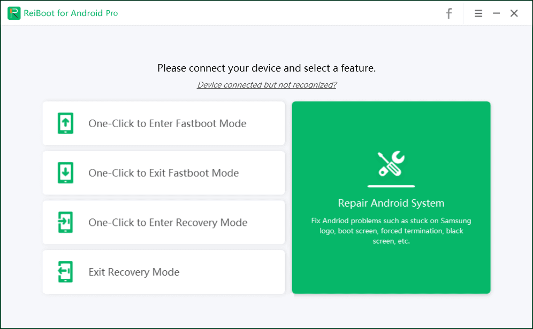Click 'Please connect your device' heading text
The image size is (533, 329).
pos(266,68)
